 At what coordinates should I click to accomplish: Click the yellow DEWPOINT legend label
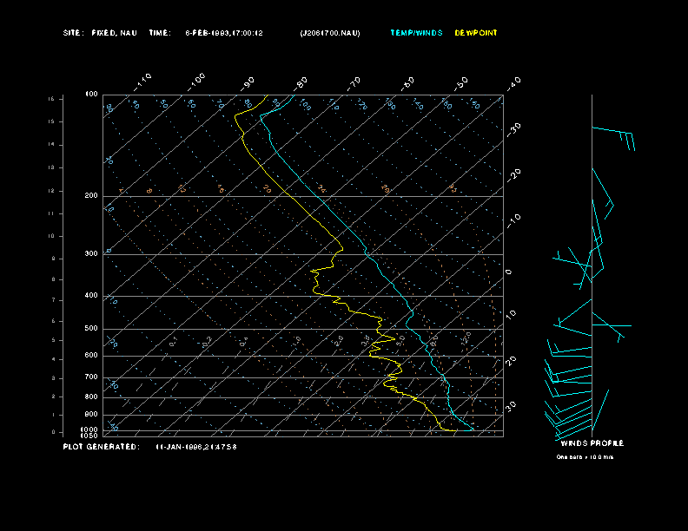coord(476,33)
